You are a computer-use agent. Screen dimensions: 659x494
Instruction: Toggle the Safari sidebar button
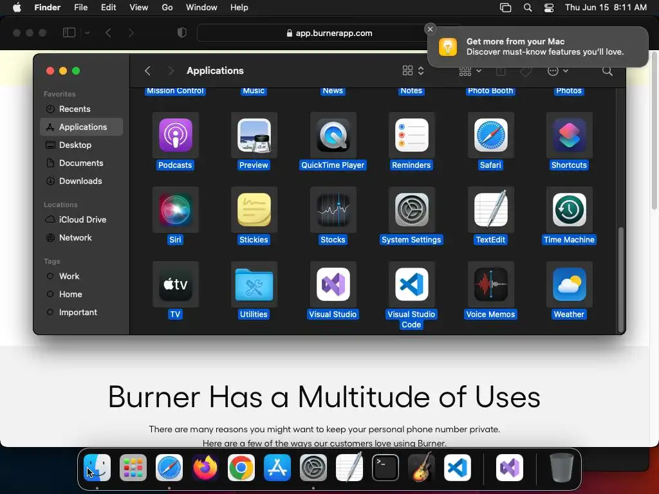coord(69,33)
